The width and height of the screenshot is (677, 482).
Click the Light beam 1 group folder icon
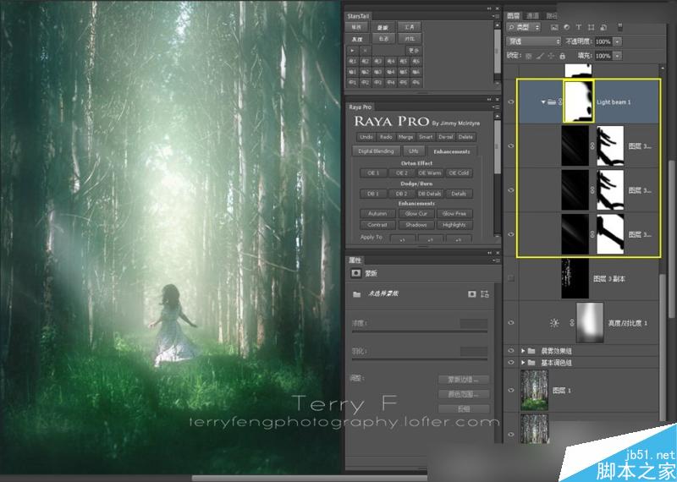click(552, 102)
